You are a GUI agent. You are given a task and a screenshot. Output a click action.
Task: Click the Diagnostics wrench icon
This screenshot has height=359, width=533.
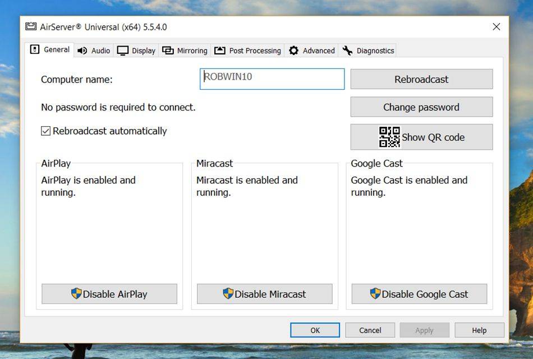(x=347, y=50)
